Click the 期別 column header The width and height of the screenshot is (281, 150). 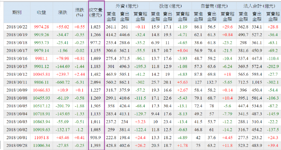17,12
